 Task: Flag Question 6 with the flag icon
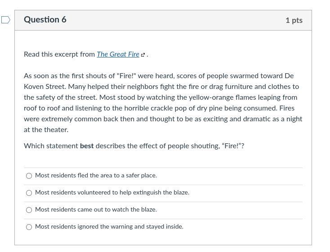[6, 20]
